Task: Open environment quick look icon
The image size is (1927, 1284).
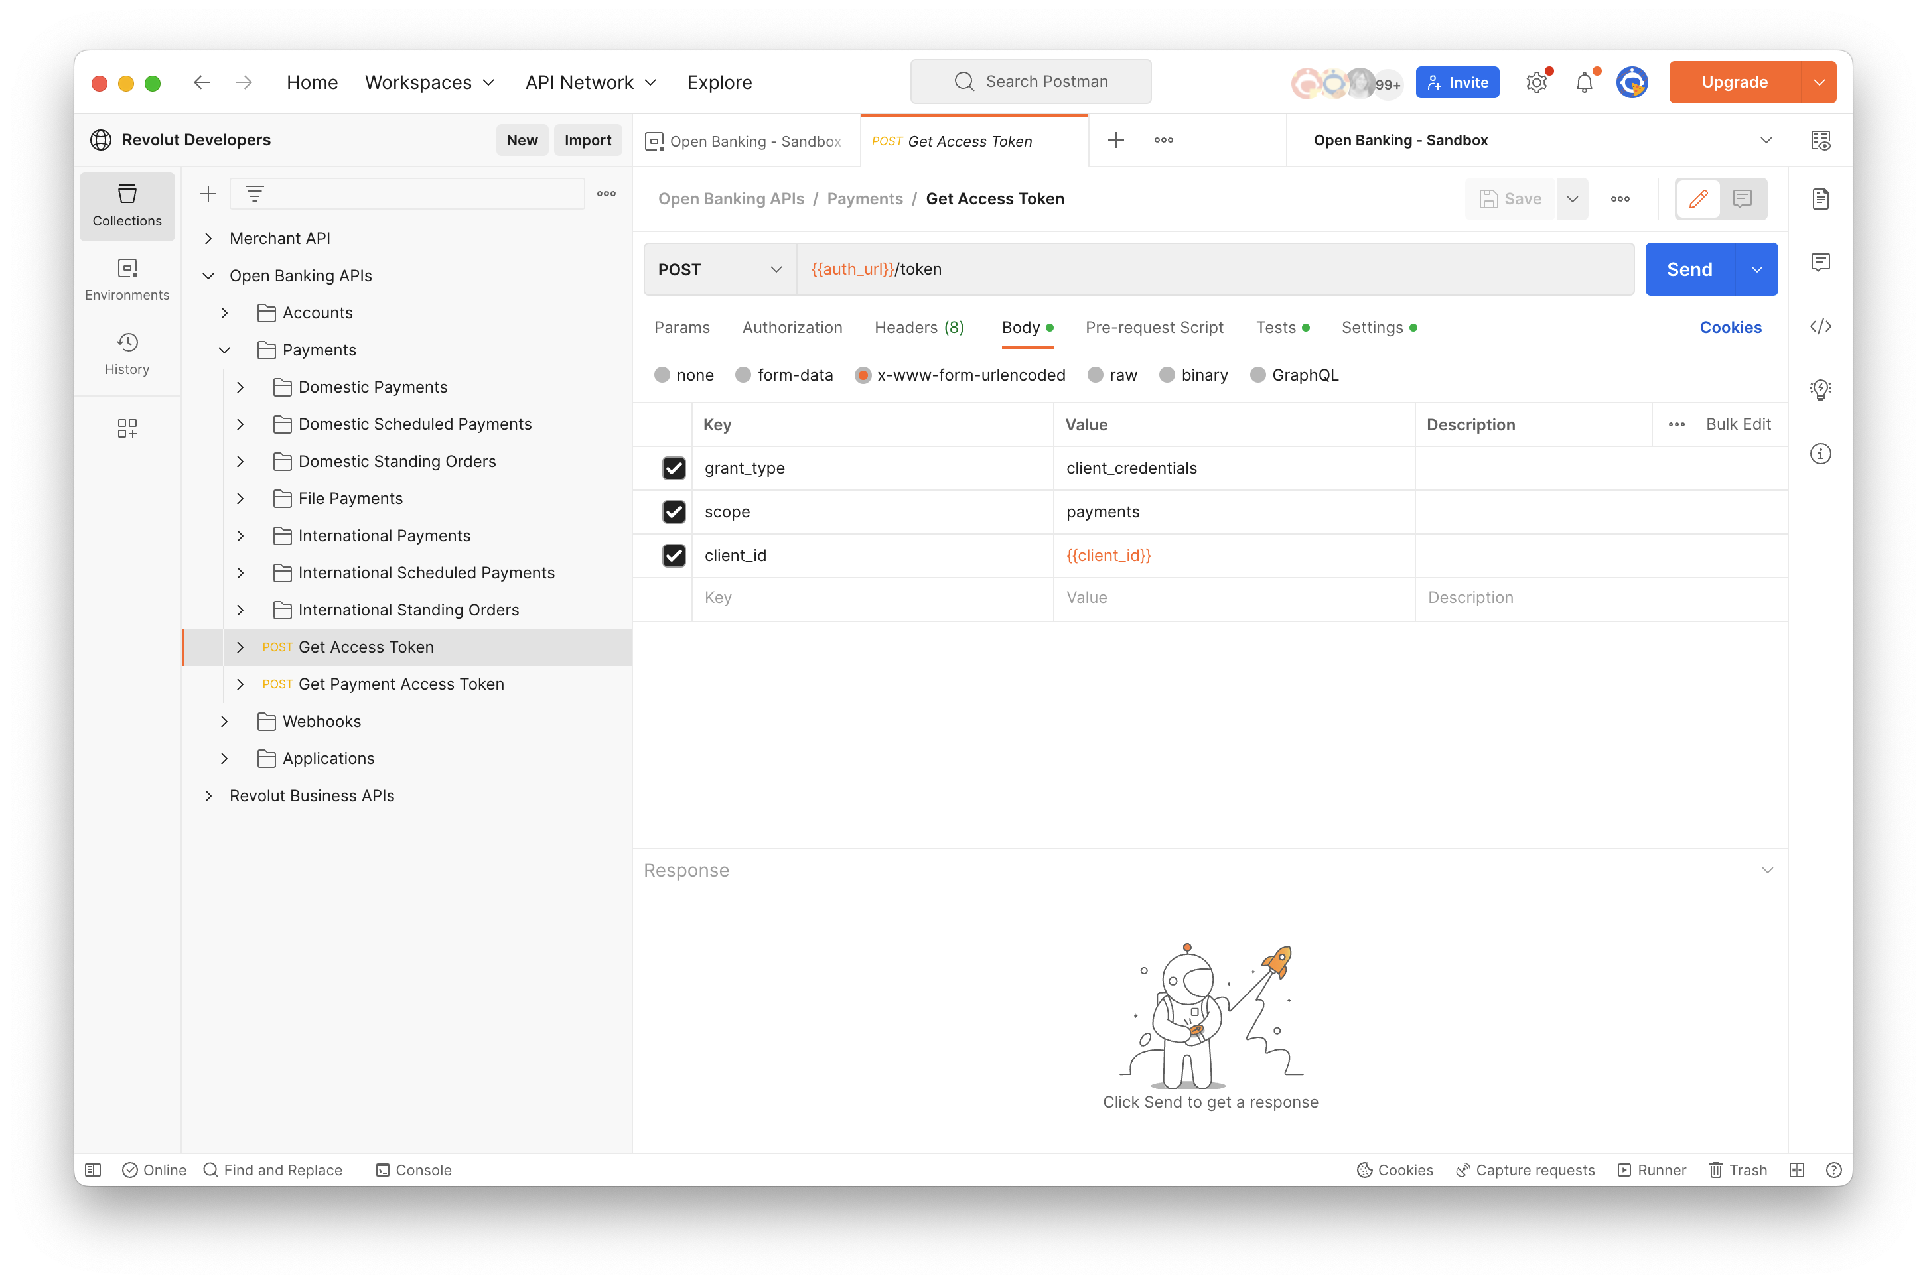Action: point(1820,140)
